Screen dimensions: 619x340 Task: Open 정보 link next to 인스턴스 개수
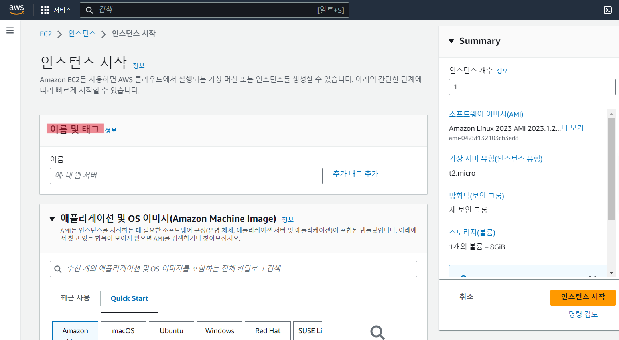point(502,71)
